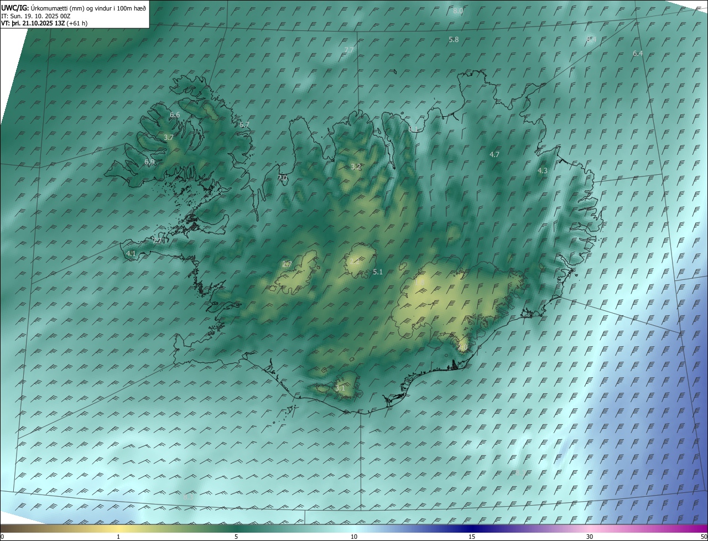
Task: Click the map title 'UWC/IG: Úrkomumætti (mm)'
Action: [44, 8]
